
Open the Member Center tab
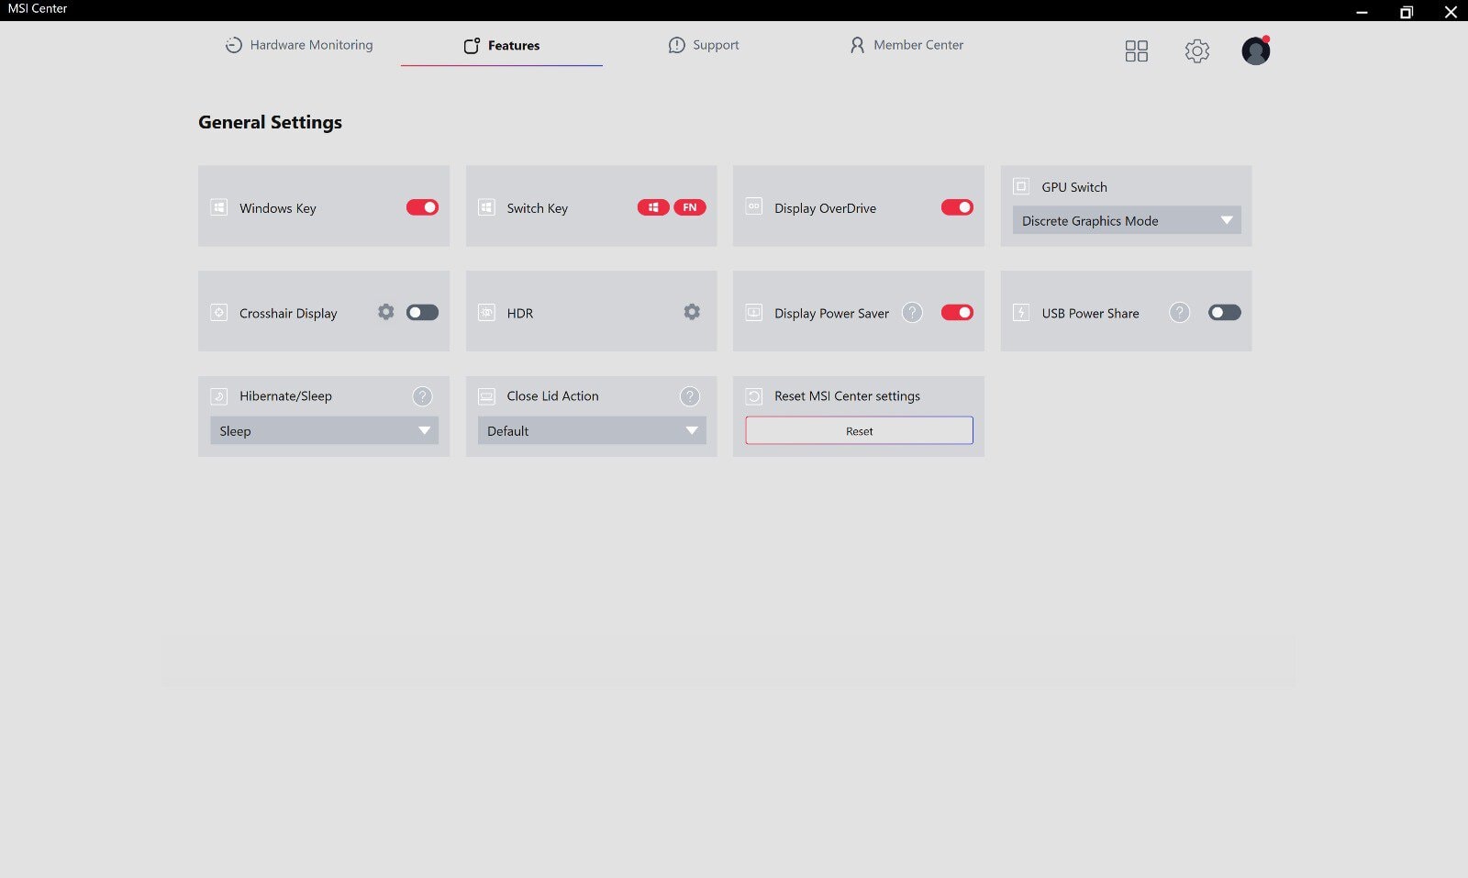[x=906, y=45]
